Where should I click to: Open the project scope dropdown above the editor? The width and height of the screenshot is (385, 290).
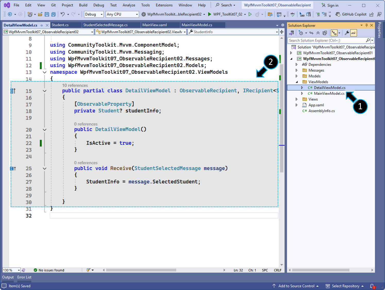coord(48,32)
